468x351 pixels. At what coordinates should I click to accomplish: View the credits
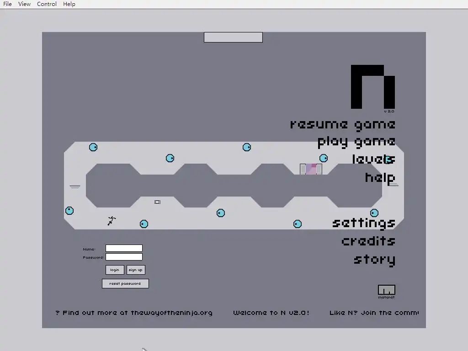tap(368, 241)
